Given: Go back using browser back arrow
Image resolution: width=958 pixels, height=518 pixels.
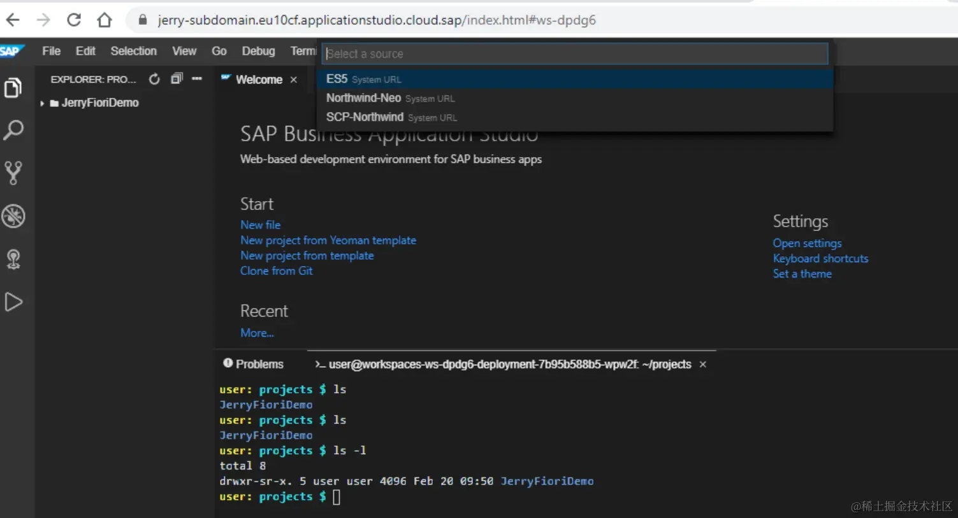Looking at the screenshot, I should pyautogui.click(x=13, y=20).
